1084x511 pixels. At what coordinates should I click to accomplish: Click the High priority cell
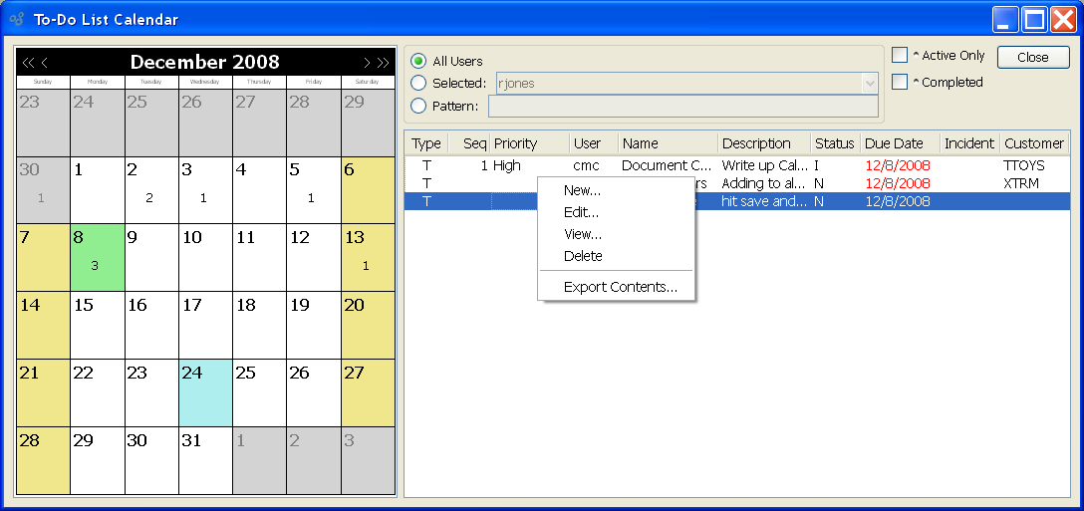pyautogui.click(x=507, y=165)
